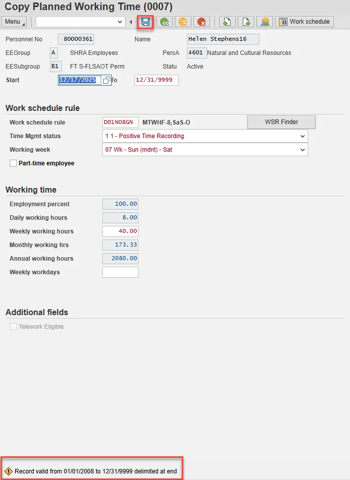Screen dimensions: 350x480
Task: Click the red Cancel icon
Action: tap(201, 22)
